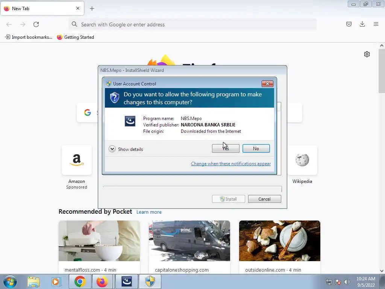Open Windows Explorer from taskbar
The width and height of the screenshot is (385, 289).
(33, 281)
